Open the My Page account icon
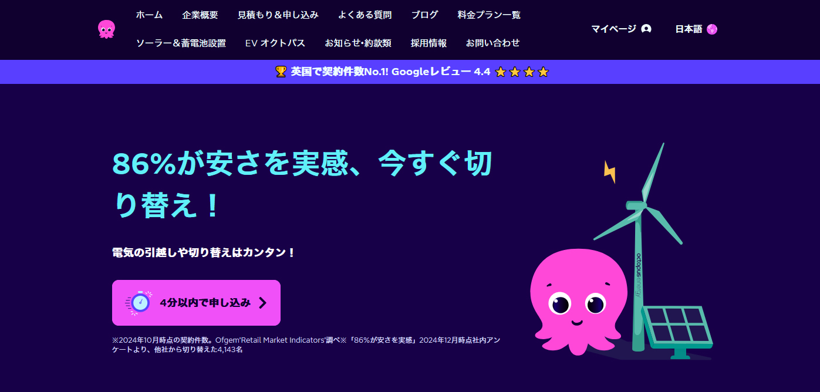The height and width of the screenshot is (392, 820). pos(646,29)
